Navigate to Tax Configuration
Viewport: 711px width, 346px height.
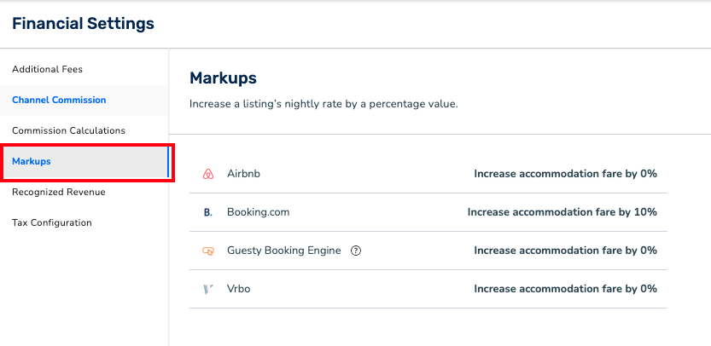click(52, 222)
